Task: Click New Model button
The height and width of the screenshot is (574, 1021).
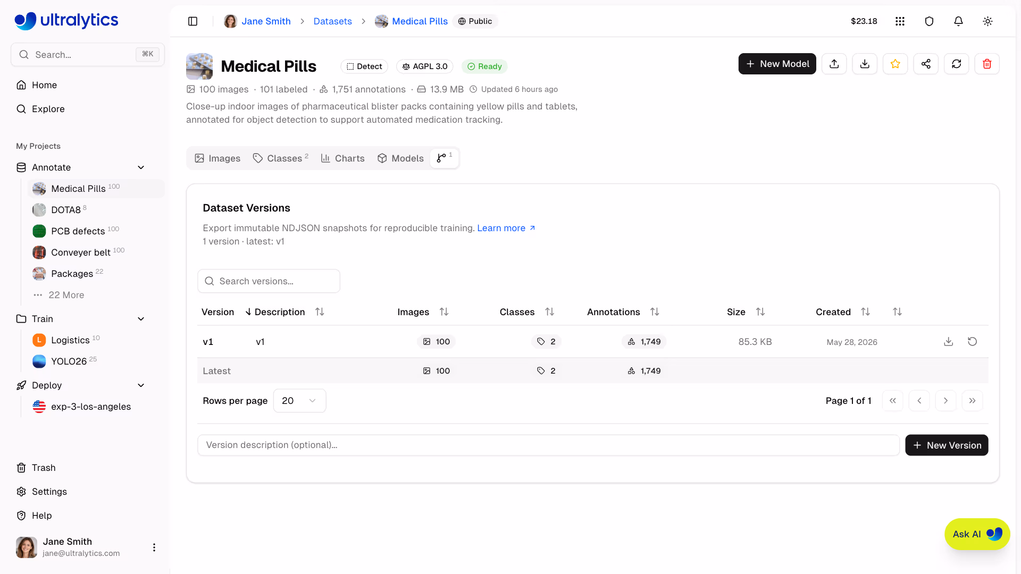Action: 777,64
